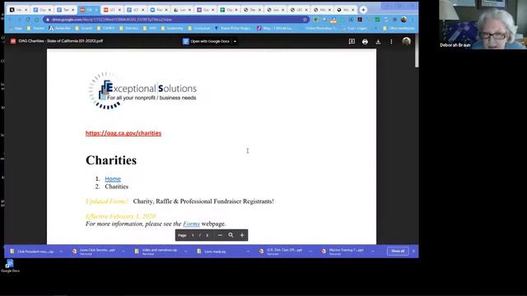Click Open with Google Docs button

click(x=207, y=41)
